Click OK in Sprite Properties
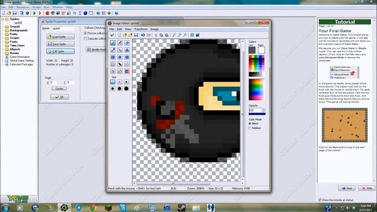 (x=59, y=97)
